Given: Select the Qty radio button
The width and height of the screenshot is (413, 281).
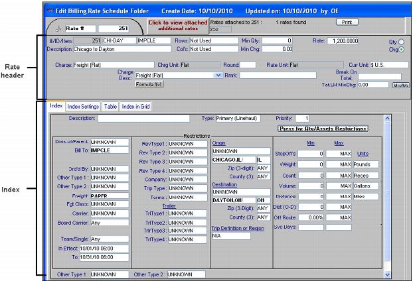Looking at the screenshot, I should coord(401,42).
